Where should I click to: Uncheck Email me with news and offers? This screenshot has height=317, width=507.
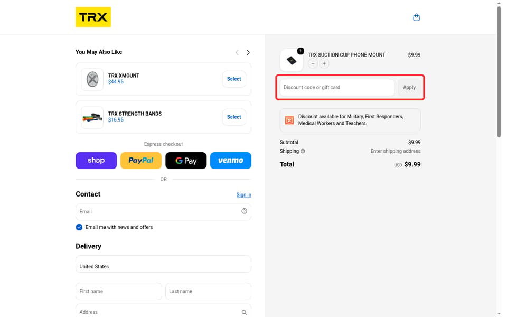tap(79, 227)
